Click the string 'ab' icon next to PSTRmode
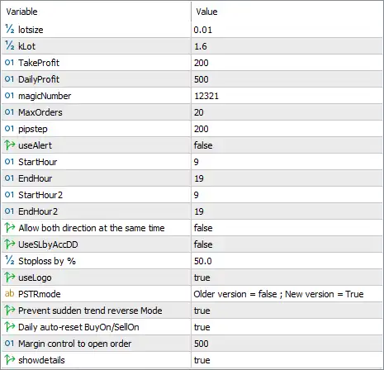The image size is (384, 370). [9, 293]
